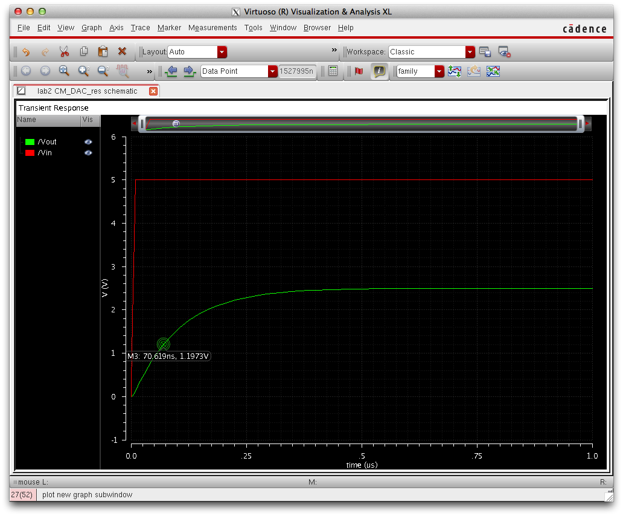Image resolution: width=623 pixels, height=516 pixels.
Task: Open the Marker menu
Action: 169,28
